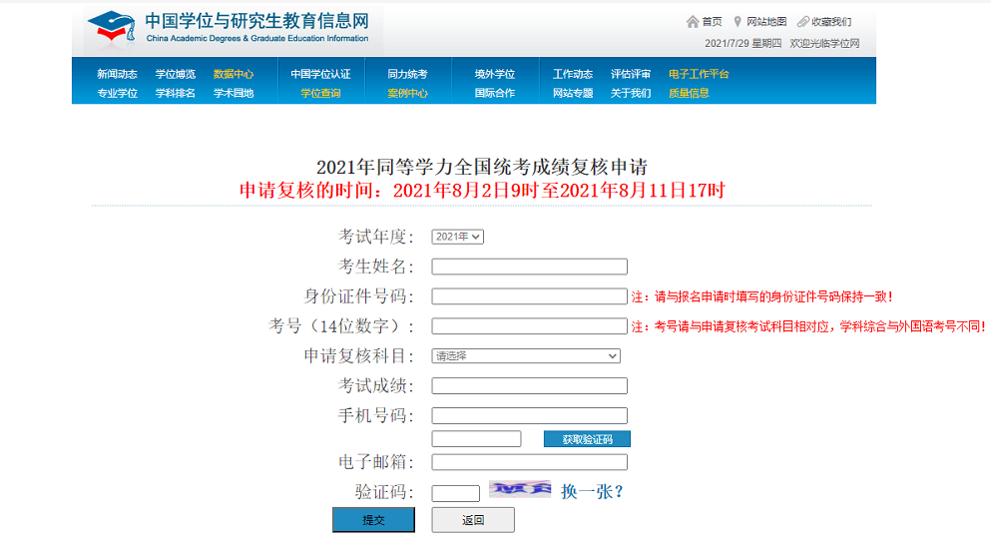Click the 获取验证码 button
This screenshot has width=991, height=552.
(x=587, y=439)
